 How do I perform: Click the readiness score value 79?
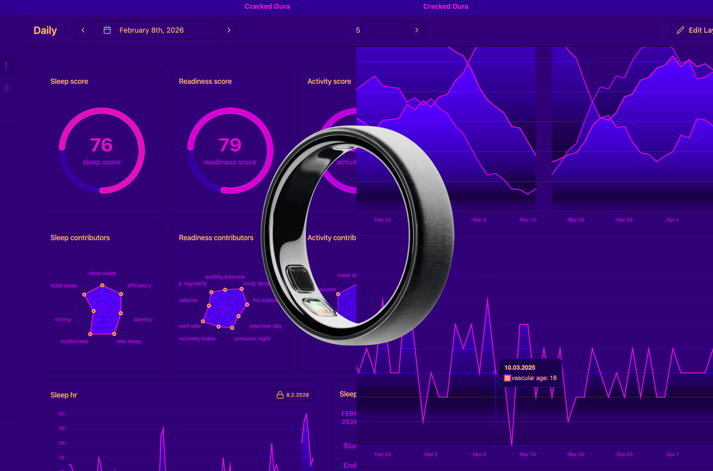point(230,145)
